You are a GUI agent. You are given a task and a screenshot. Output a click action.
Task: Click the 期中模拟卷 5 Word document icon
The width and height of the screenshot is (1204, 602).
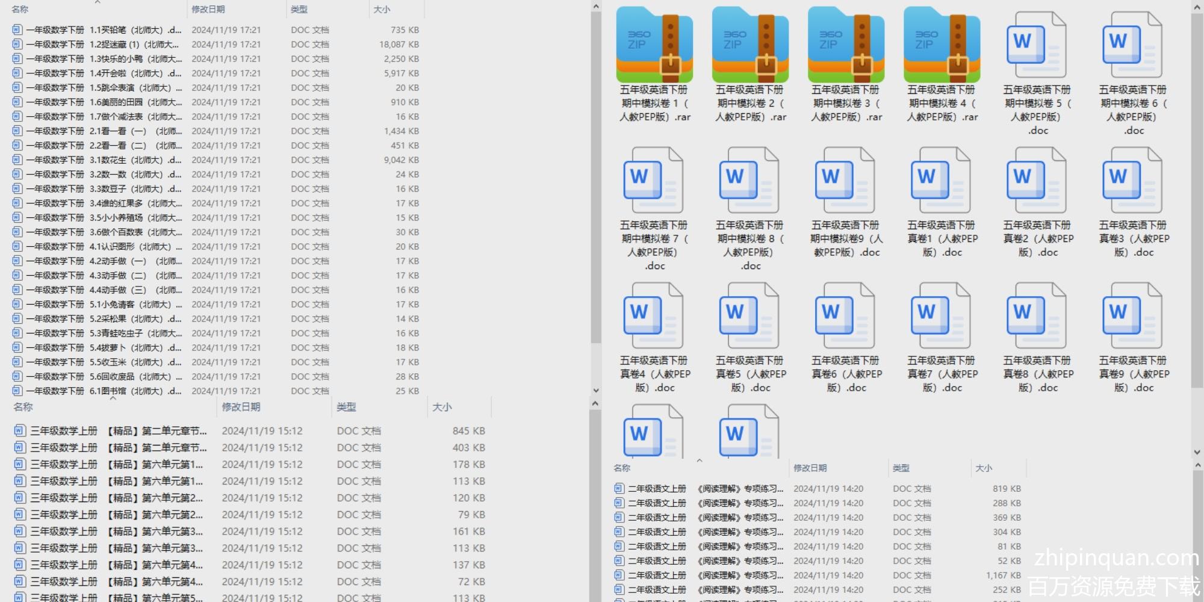click(x=1037, y=46)
